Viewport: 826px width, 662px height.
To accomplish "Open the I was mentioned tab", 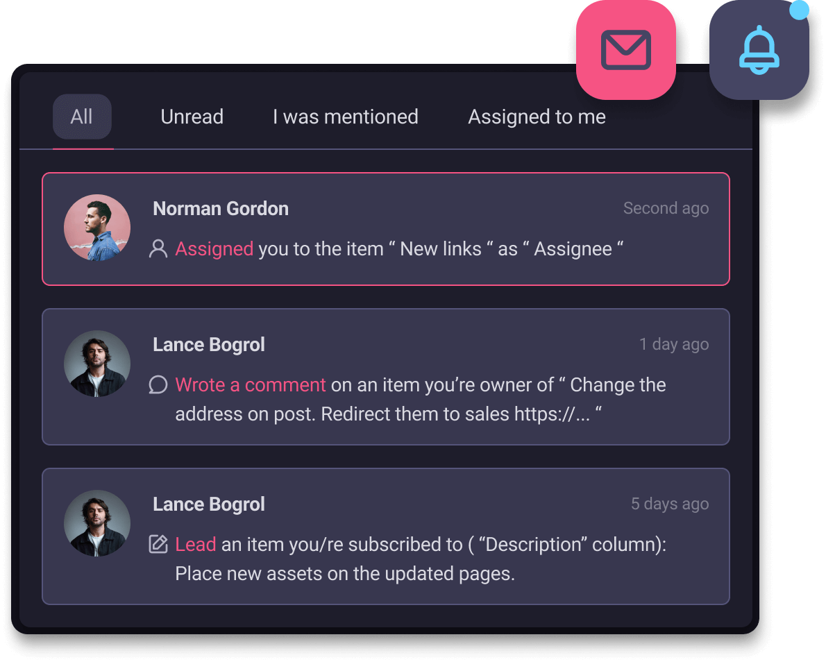I will pyautogui.click(x=346, y=117).
